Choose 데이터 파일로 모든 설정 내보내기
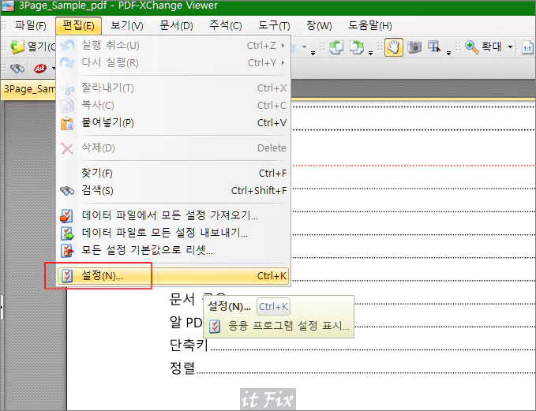Screen dimensions: 536x411 [174, 233]
